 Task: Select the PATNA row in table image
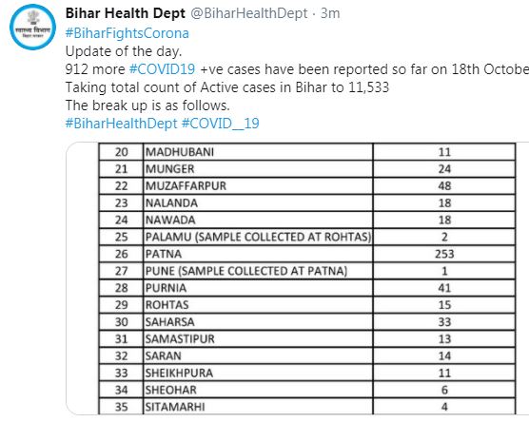click(307, 254)
